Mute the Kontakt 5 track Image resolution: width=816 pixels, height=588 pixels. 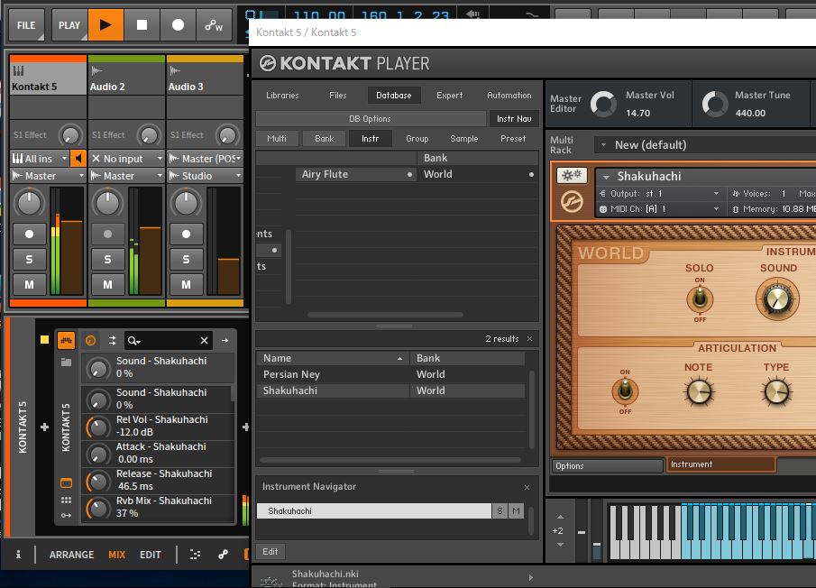(29, 285)
